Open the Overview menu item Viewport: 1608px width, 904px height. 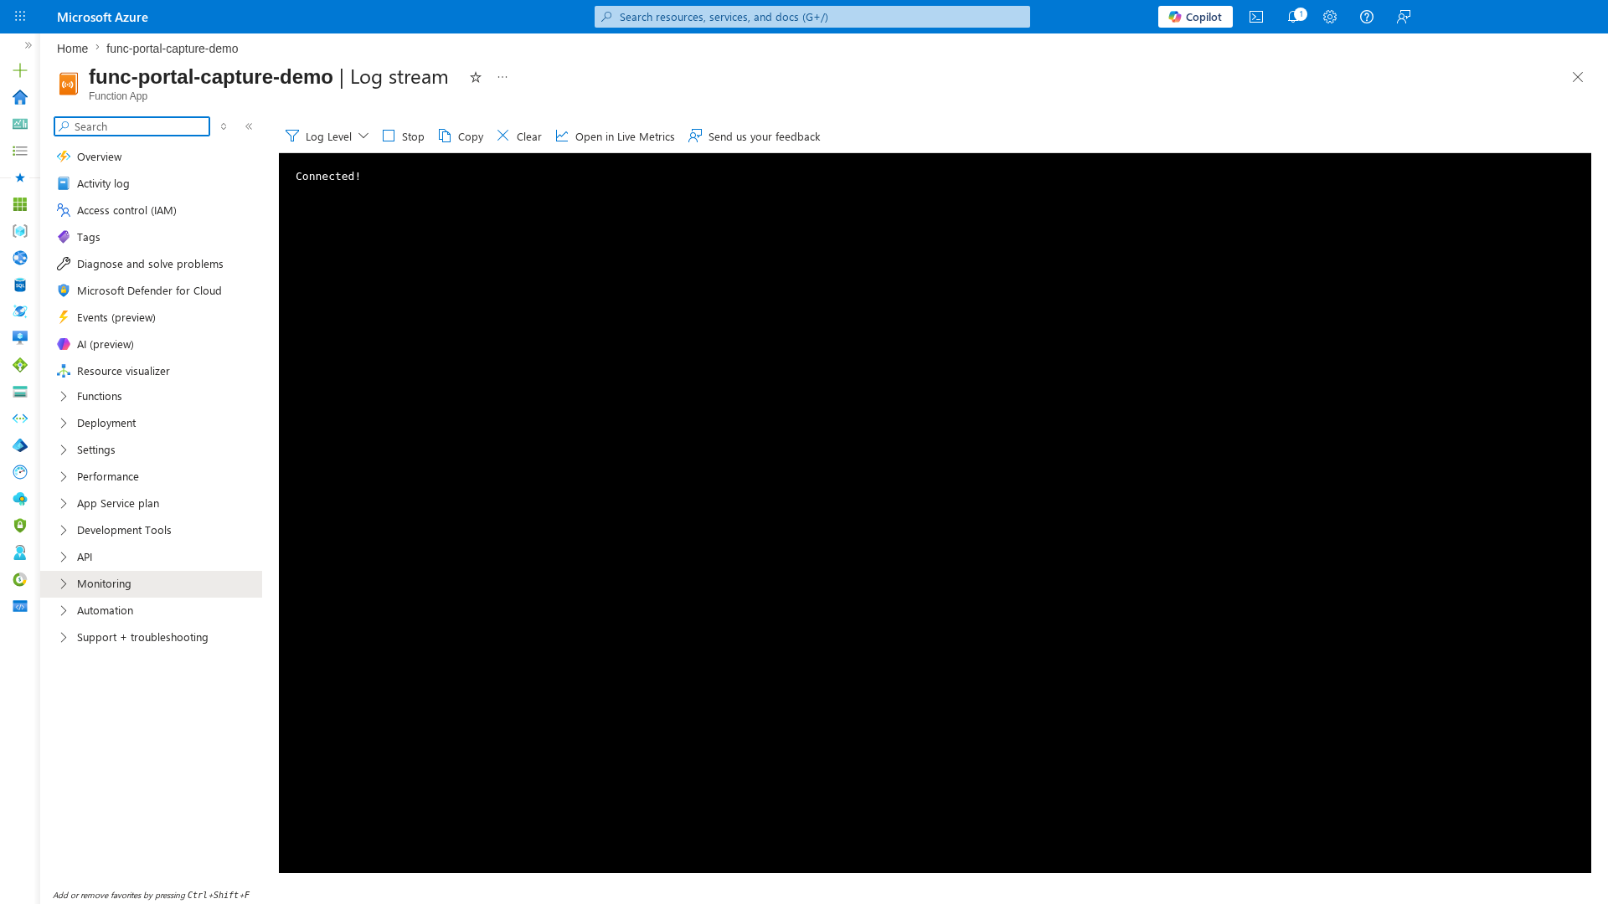pos(151,157)
